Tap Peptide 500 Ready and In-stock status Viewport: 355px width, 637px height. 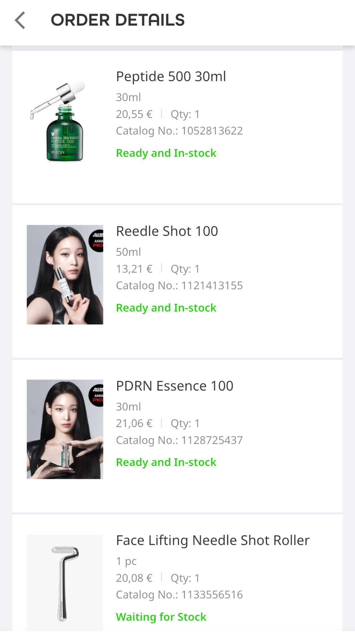[166, 153]
